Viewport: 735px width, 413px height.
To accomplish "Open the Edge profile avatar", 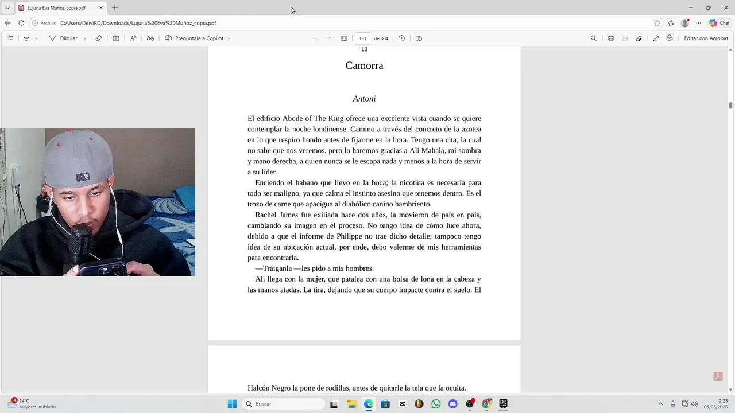I will pyautogui.click(x=685, y=23).
